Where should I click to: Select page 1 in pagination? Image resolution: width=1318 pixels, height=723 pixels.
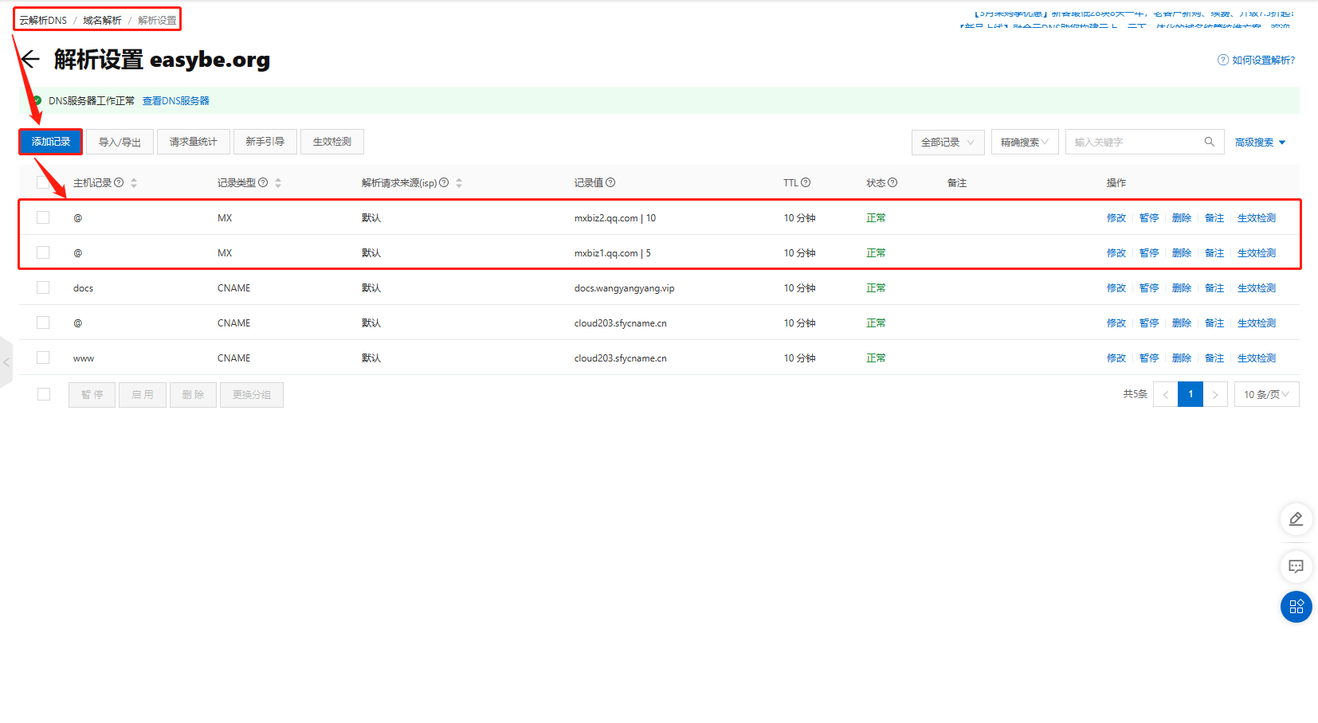(x=1191, y=394)
